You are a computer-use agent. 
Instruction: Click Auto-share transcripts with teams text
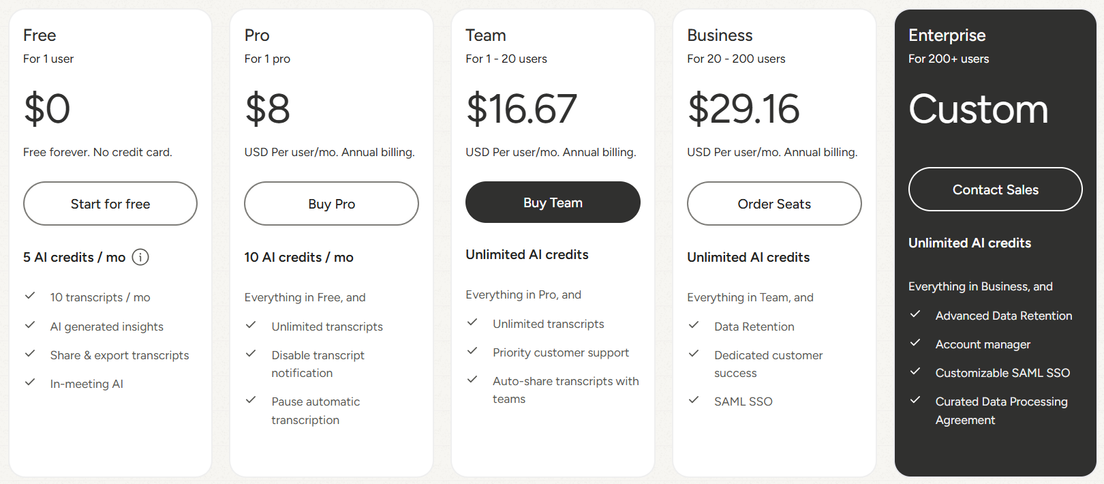[566, 390]
